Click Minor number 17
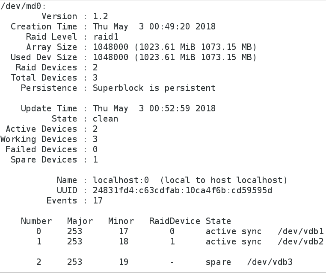326x273 pixels. coord(124,231)
